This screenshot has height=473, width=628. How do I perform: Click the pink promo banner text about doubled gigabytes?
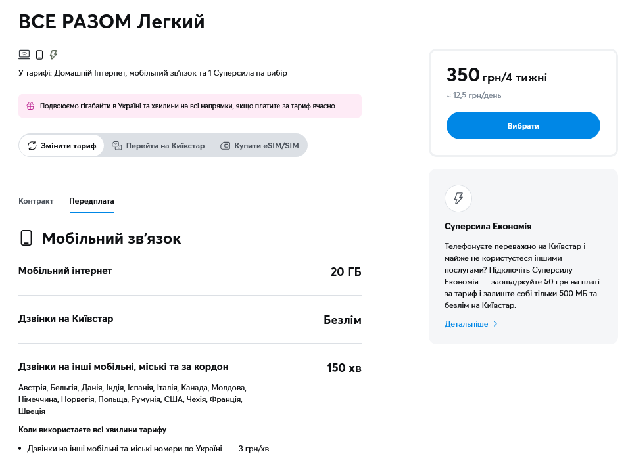187,106
